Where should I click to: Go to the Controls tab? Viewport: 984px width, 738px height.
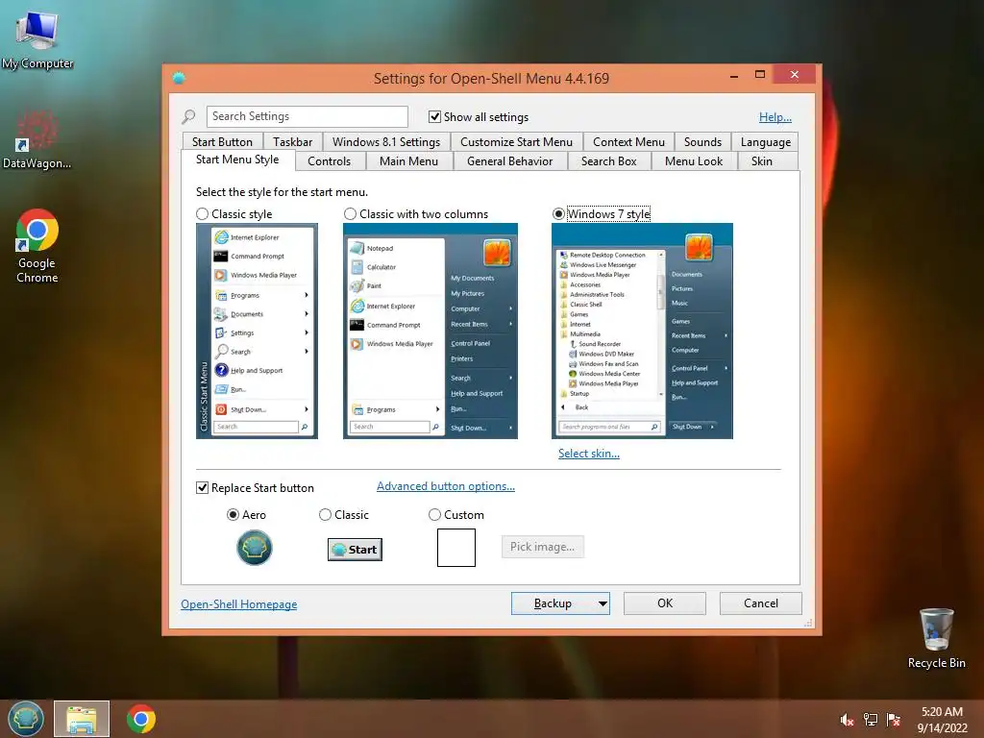coord(329,161)
